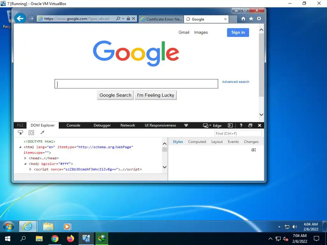Unpin developer tools window icon

tap(250, 125)
